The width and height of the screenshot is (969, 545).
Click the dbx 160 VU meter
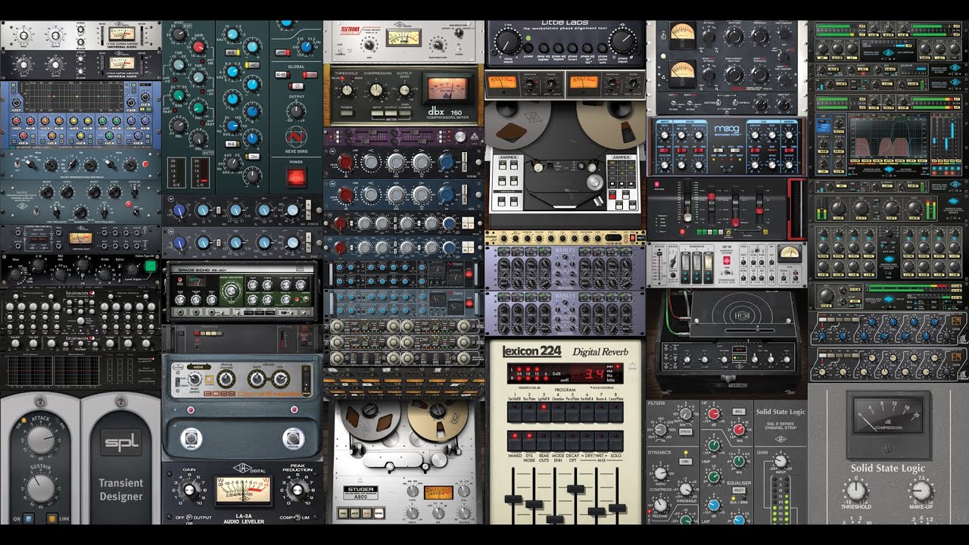[448, 89]
